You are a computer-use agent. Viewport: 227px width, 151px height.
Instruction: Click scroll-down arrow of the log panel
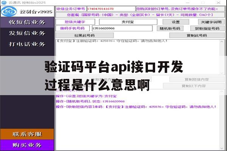[222, 148]
